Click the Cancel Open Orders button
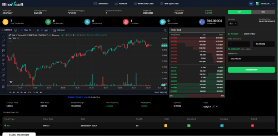This screenshot has width=278, height=136. point(19,135)
